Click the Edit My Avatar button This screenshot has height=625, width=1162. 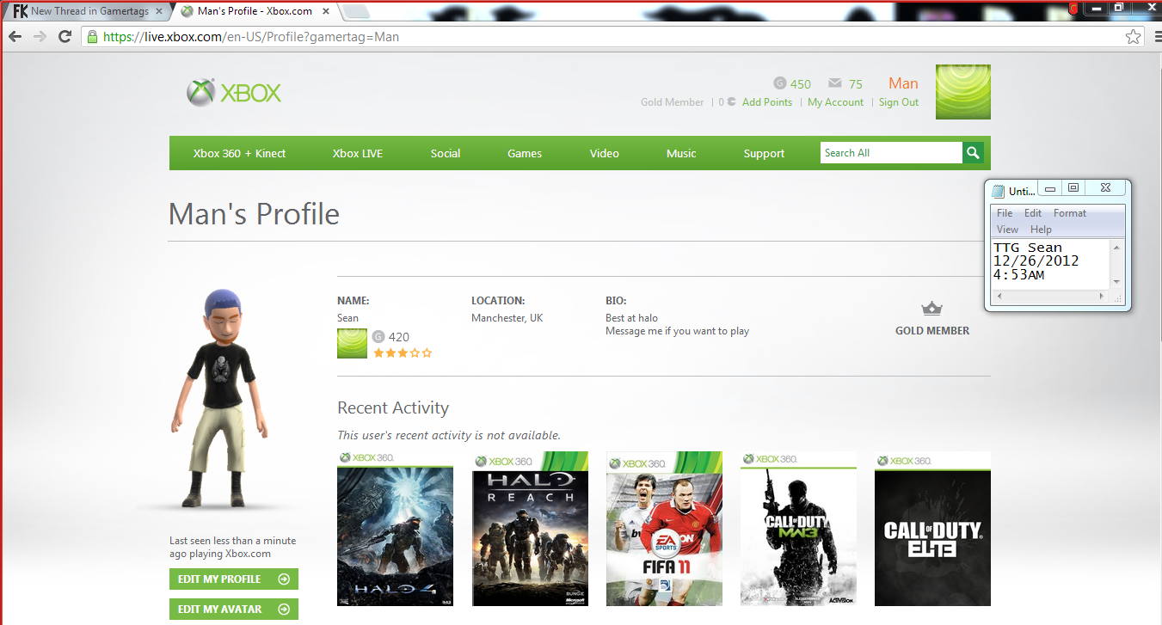tap(234, 609)
